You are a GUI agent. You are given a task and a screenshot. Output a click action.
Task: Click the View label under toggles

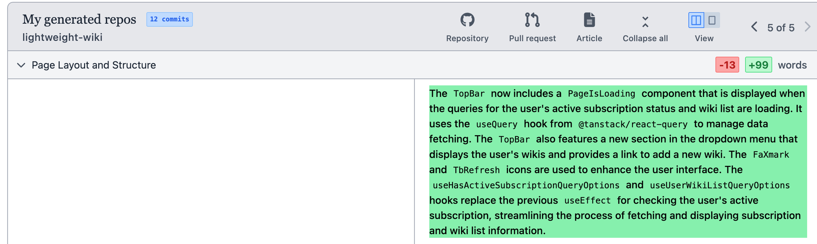pos(704,38)
